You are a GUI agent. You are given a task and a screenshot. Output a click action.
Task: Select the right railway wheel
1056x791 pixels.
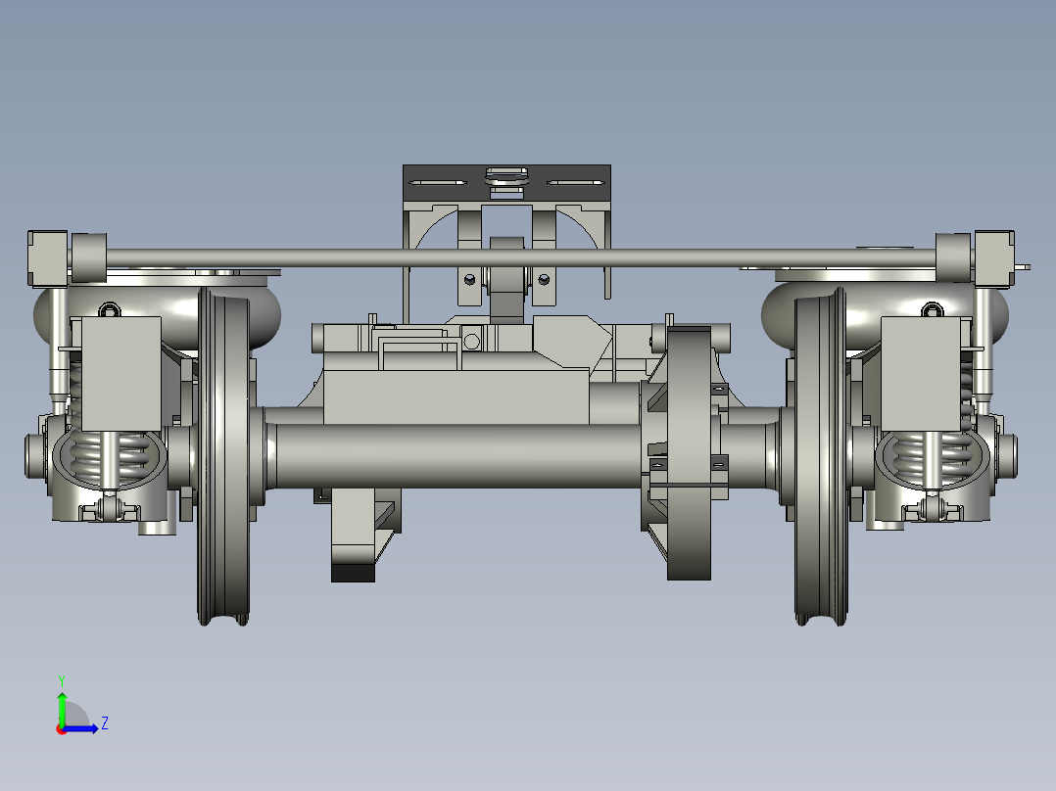pos(820,456)
